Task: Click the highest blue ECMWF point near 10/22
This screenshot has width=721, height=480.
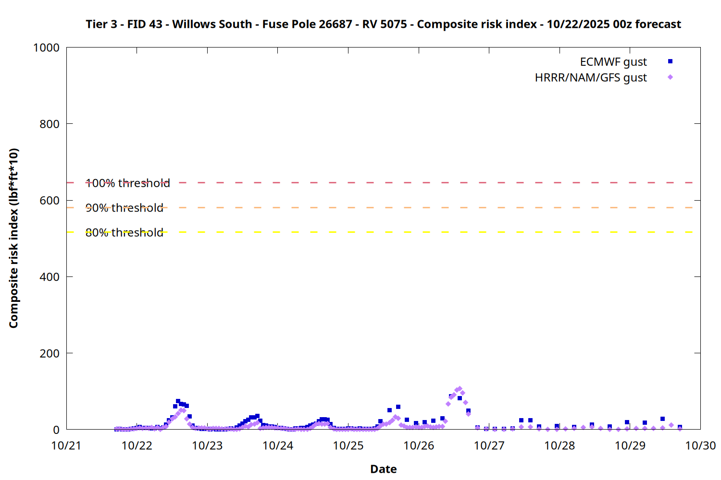Action: pyautogui.click(x=178, y=401)
